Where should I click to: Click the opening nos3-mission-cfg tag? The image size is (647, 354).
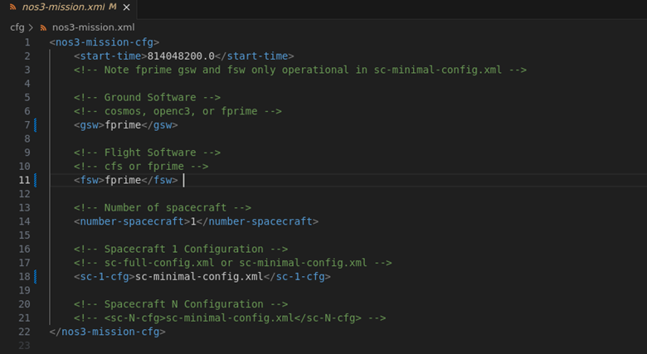[105, 42]
